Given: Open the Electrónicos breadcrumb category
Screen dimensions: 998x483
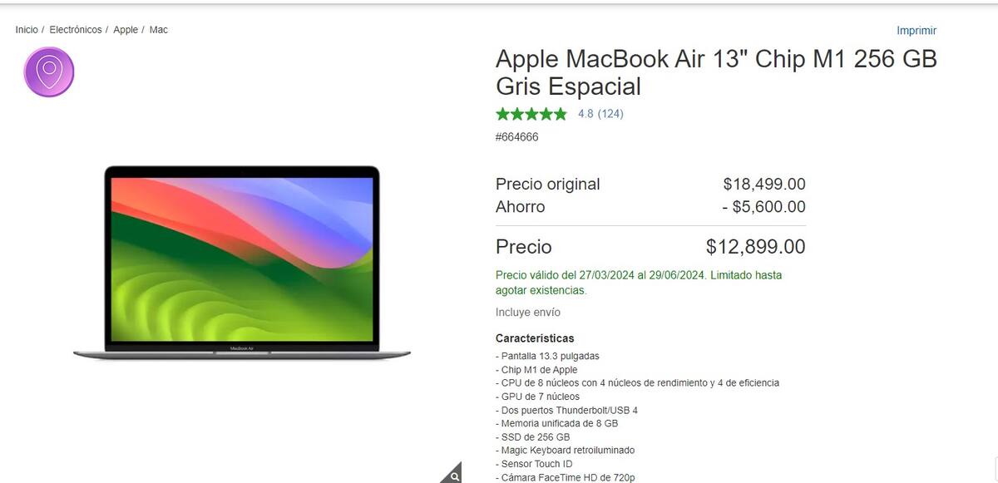Looking at the screenshot, I should click(76, 30).
